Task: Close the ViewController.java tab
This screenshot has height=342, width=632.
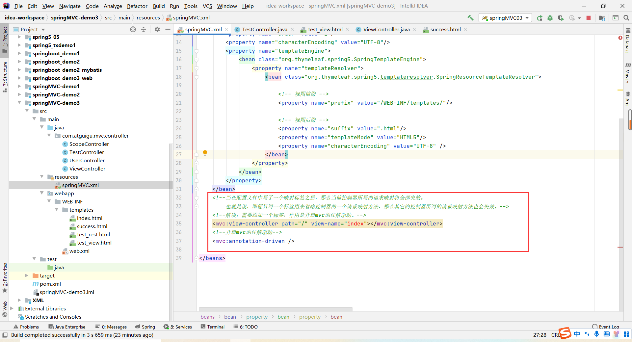Action: [414, 29]
